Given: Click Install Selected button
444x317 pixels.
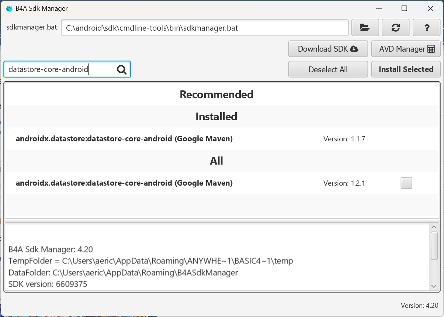Looking at the screenshot, I should [x=406, y=69].
